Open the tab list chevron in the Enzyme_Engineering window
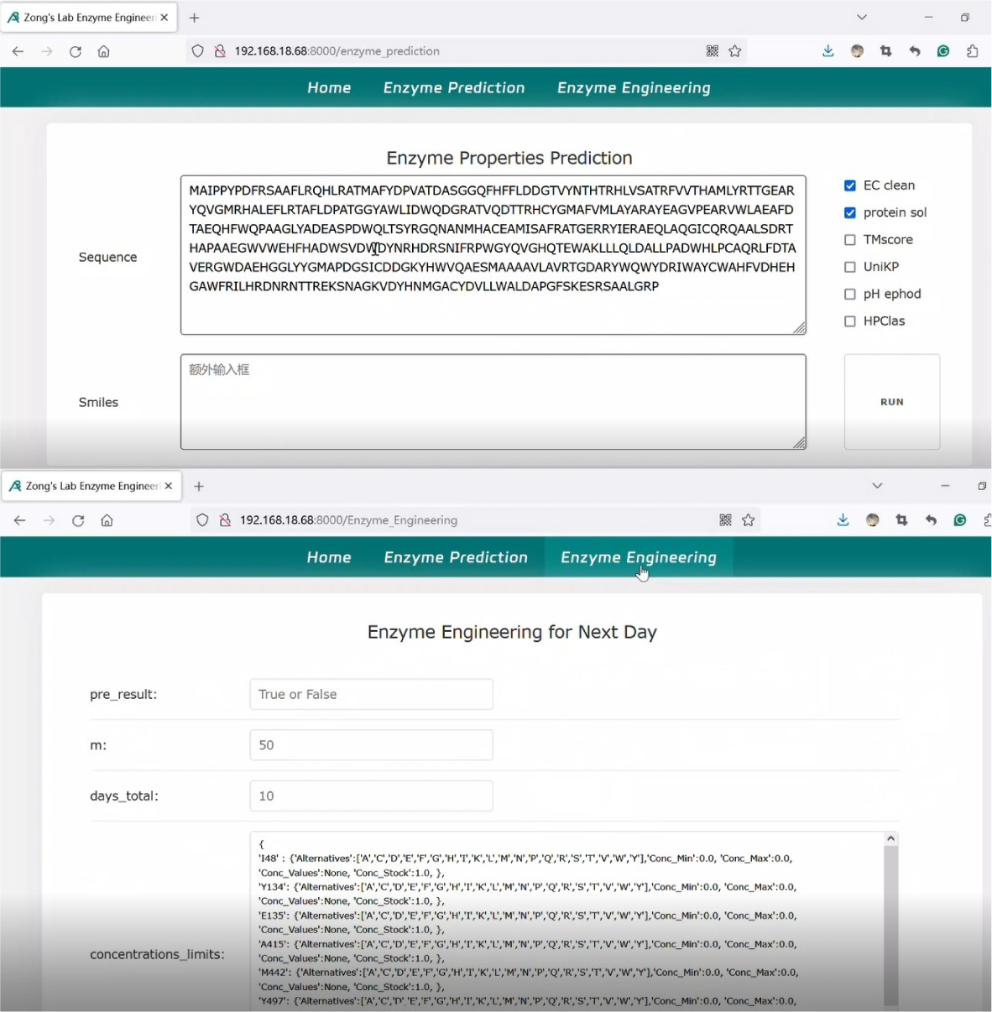Screen dimensions: 992x1012 (877, 486)
